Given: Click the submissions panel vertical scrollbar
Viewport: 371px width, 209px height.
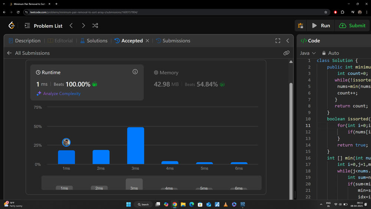Looking at the screenshot, I should pyautogui.click(x=291, y=141).
